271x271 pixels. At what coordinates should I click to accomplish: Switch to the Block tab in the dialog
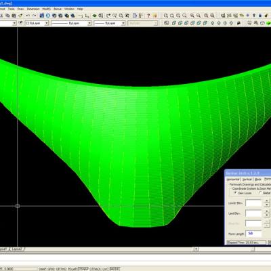coord(257,180)
